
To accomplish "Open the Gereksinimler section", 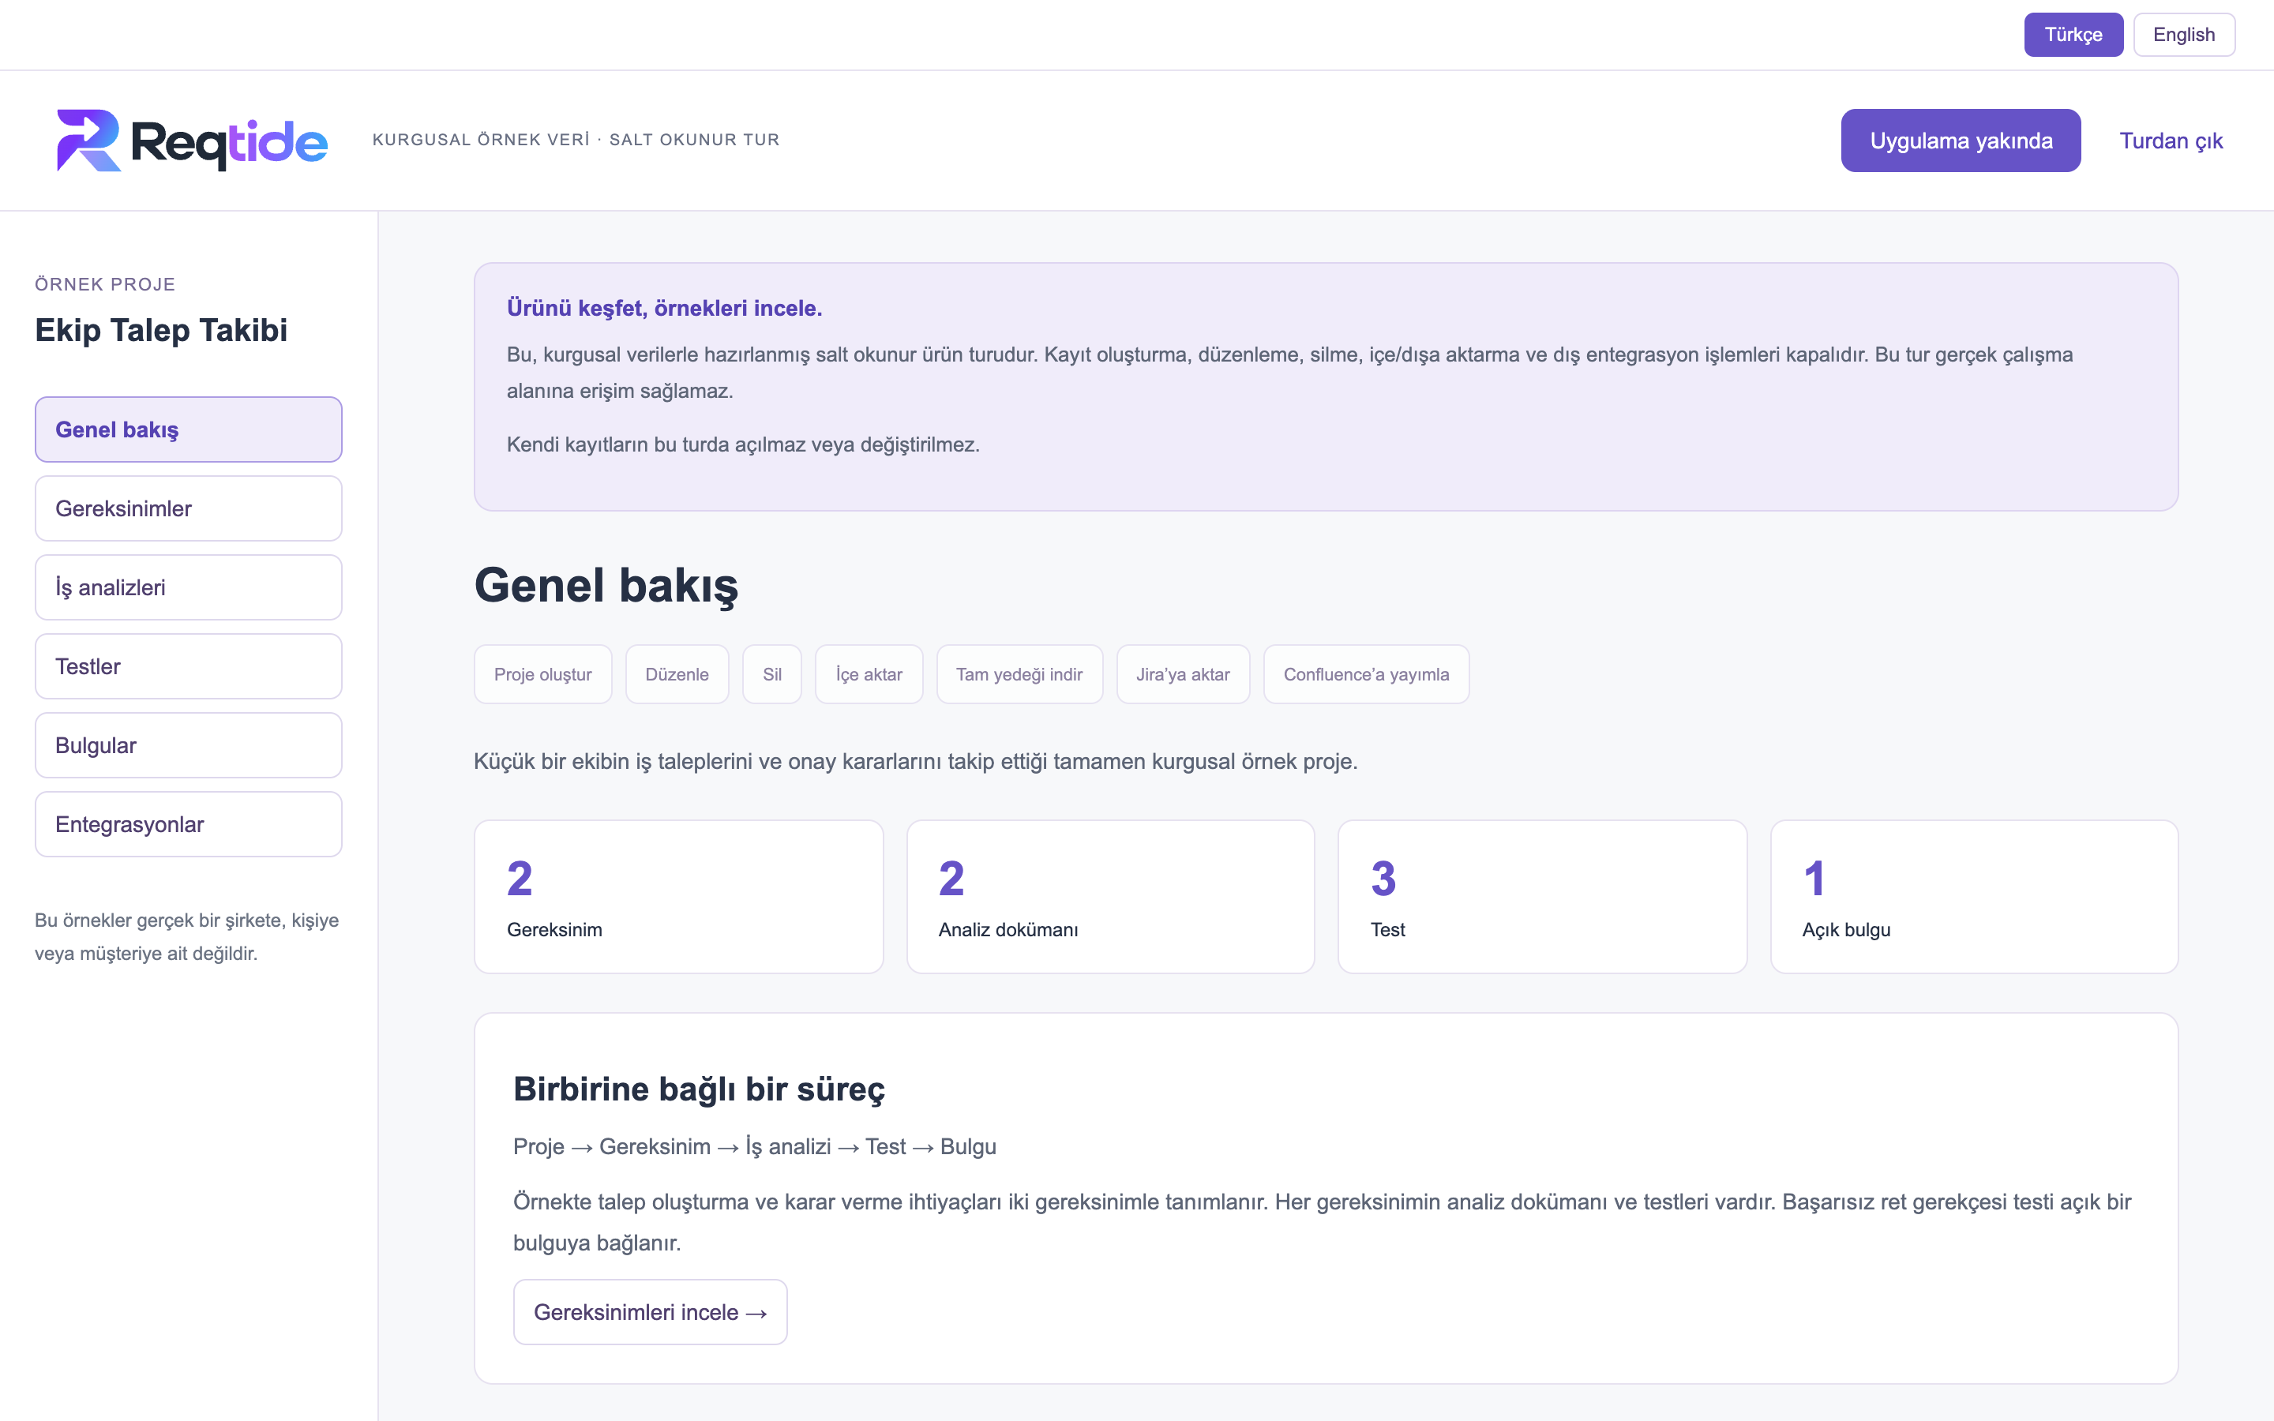I will coord(189,508).
